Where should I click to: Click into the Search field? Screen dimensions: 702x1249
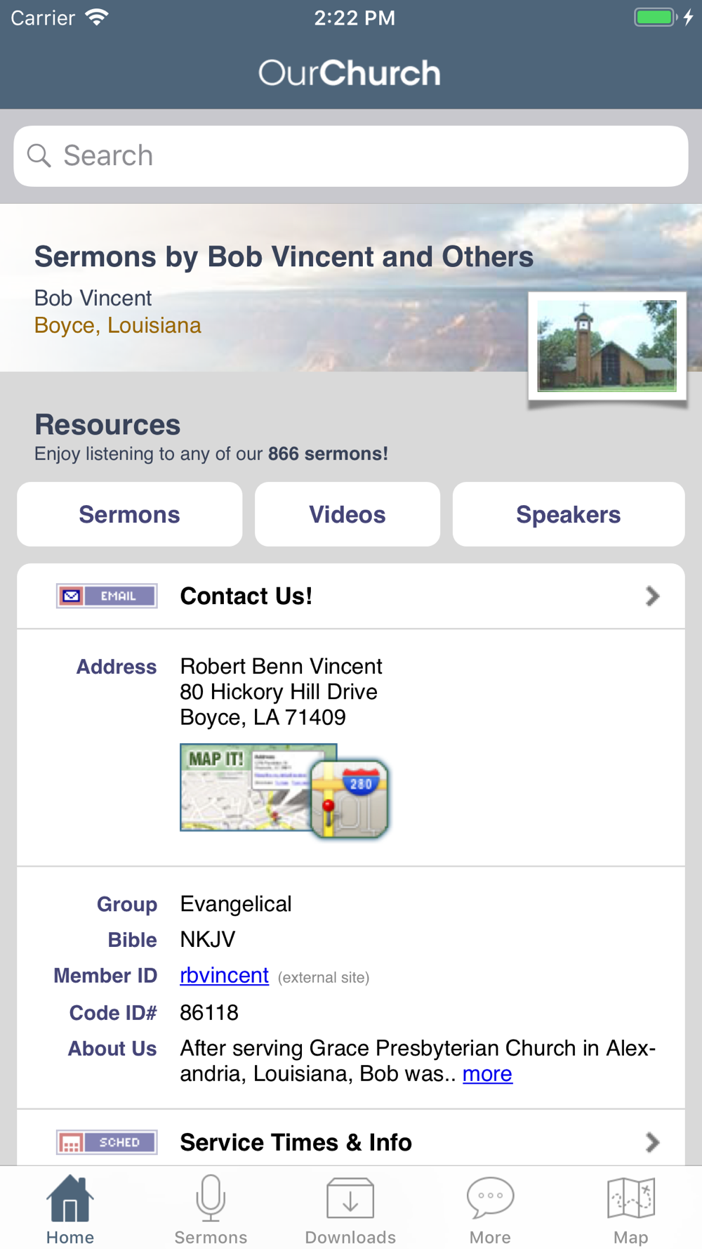[x=351, y=156]
